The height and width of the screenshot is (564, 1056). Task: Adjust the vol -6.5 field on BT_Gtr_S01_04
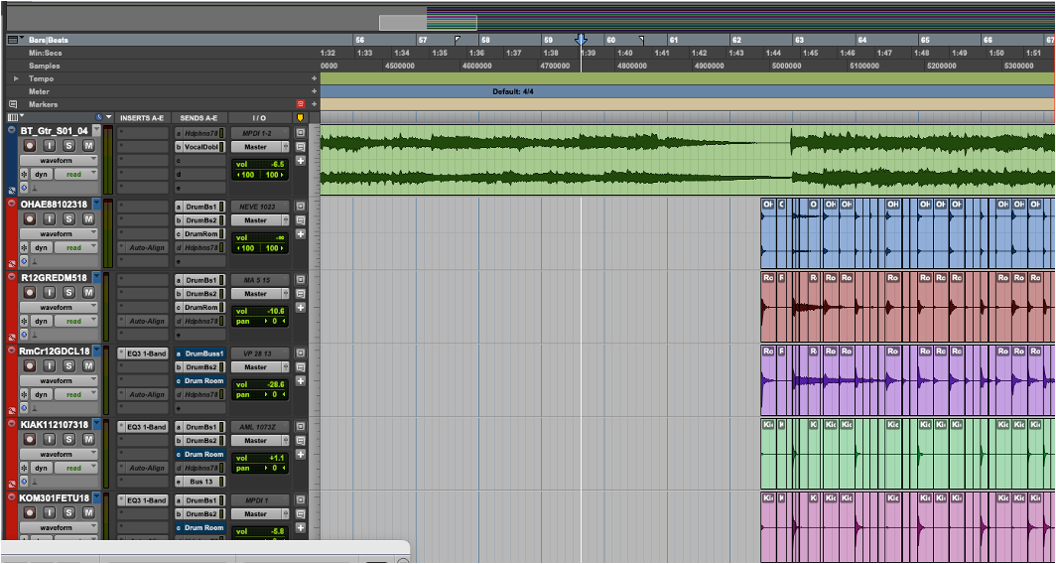pyautogui.click(x=260, y=164)
